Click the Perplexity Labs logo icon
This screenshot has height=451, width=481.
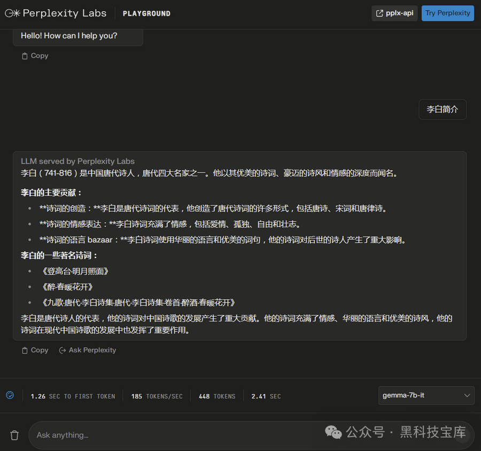coord(12,13)
